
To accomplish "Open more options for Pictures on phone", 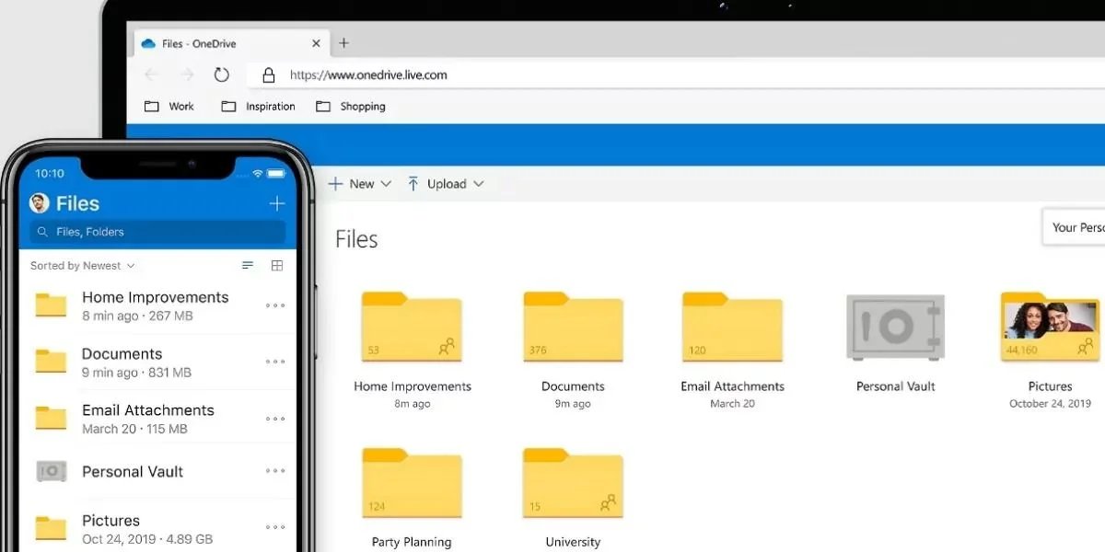I will tap(275, 527).
